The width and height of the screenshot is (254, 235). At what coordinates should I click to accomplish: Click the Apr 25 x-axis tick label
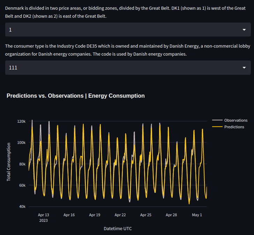click(x=146, y=215)
